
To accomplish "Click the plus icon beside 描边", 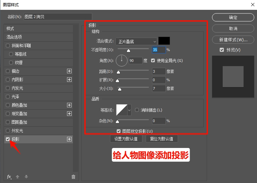I will (69, 71).
